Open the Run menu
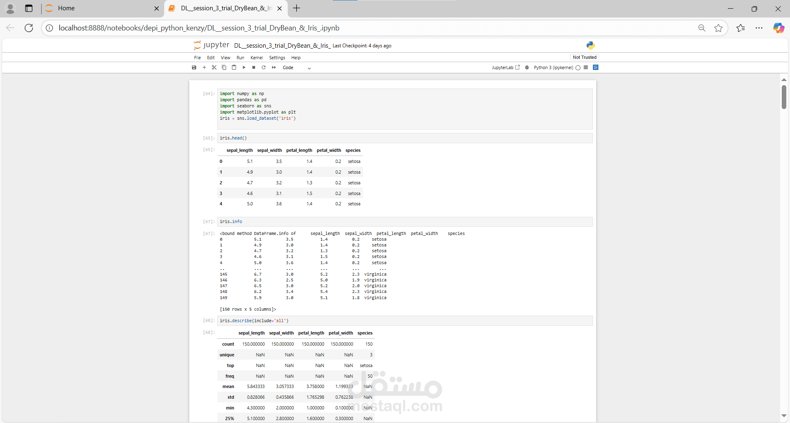 240,58
